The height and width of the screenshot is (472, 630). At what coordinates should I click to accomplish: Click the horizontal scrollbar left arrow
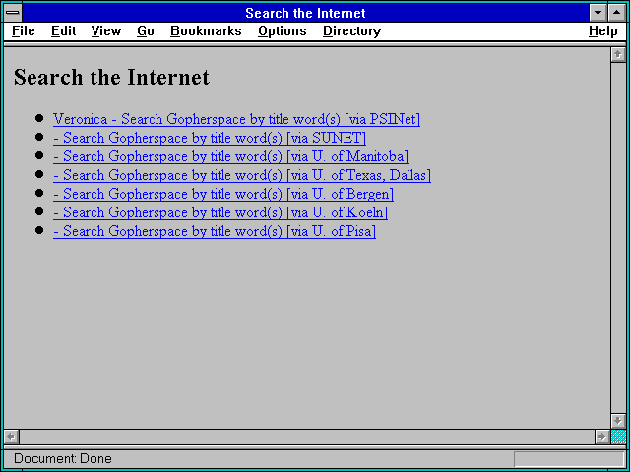point(11,437)
